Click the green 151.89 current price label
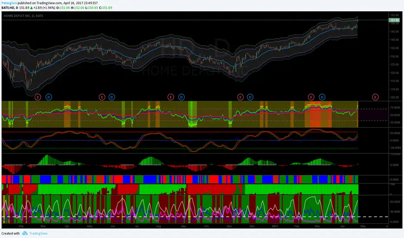Screen dimensions: 404x238 (394, 20)
